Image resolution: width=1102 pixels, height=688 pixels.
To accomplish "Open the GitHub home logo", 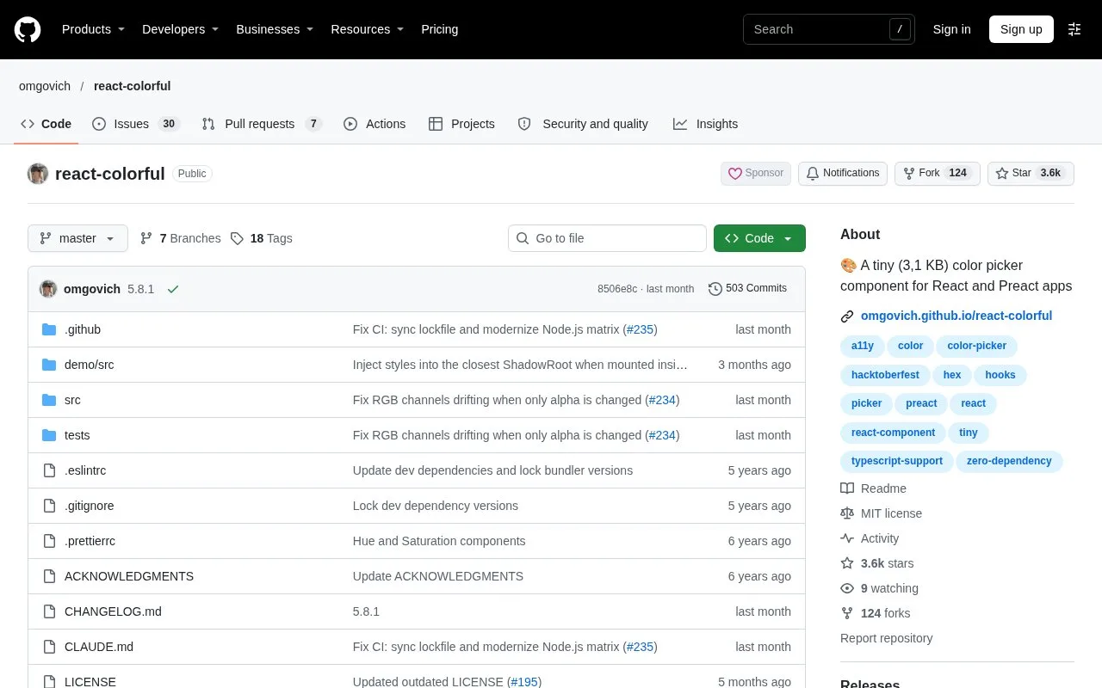I will pyautogui.click(x=28, y=29).
